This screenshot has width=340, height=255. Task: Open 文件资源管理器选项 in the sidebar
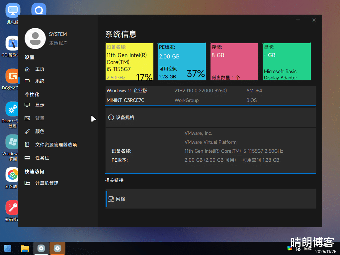(x=56, y=145)
